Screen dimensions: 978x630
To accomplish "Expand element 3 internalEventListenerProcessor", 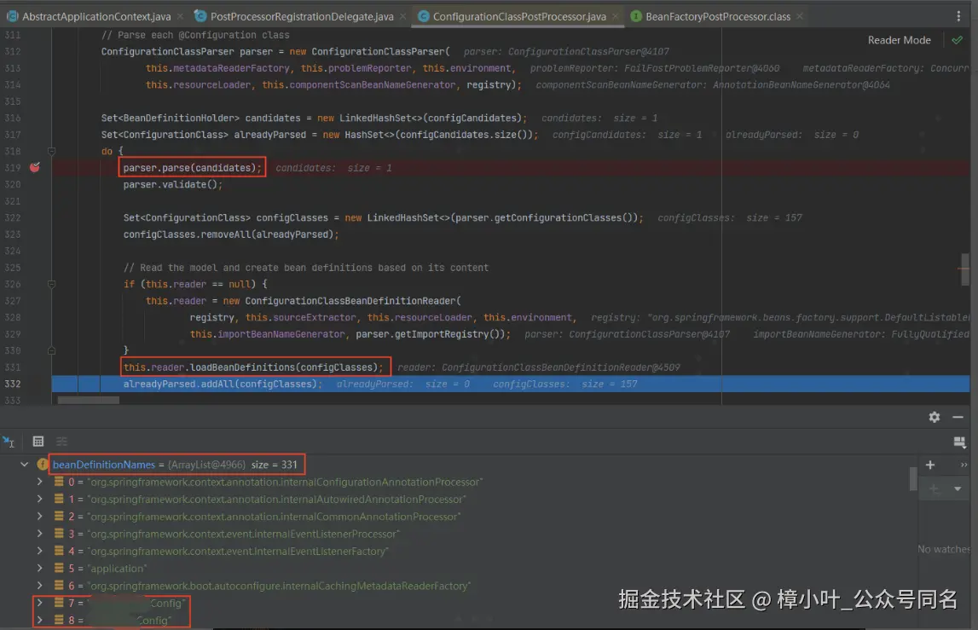I will [x=40, y=534].
